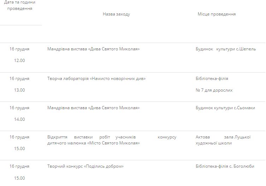The width and height of the screenshot is (266, 186).
Task: Click the "Дата та години проведення" column header
Action: pos(19,5)
